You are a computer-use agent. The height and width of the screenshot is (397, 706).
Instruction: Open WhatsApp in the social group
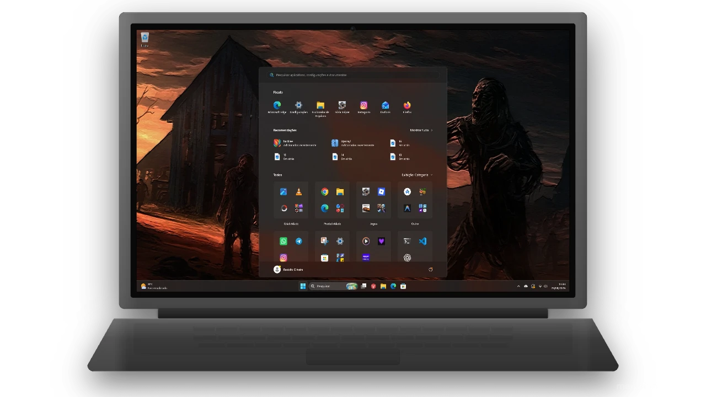(x=284, y=241)
